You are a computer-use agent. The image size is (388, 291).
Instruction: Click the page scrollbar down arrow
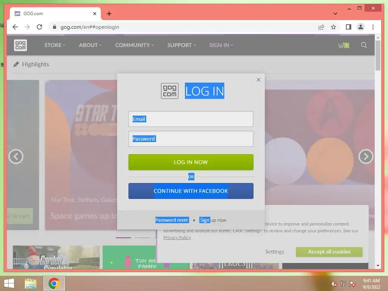[378, 266]
